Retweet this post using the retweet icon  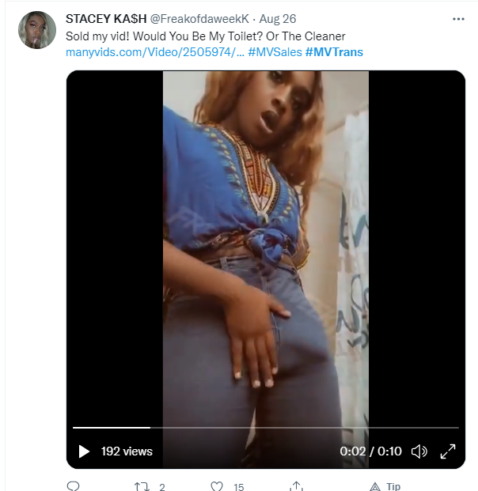(x=142, y=486)
